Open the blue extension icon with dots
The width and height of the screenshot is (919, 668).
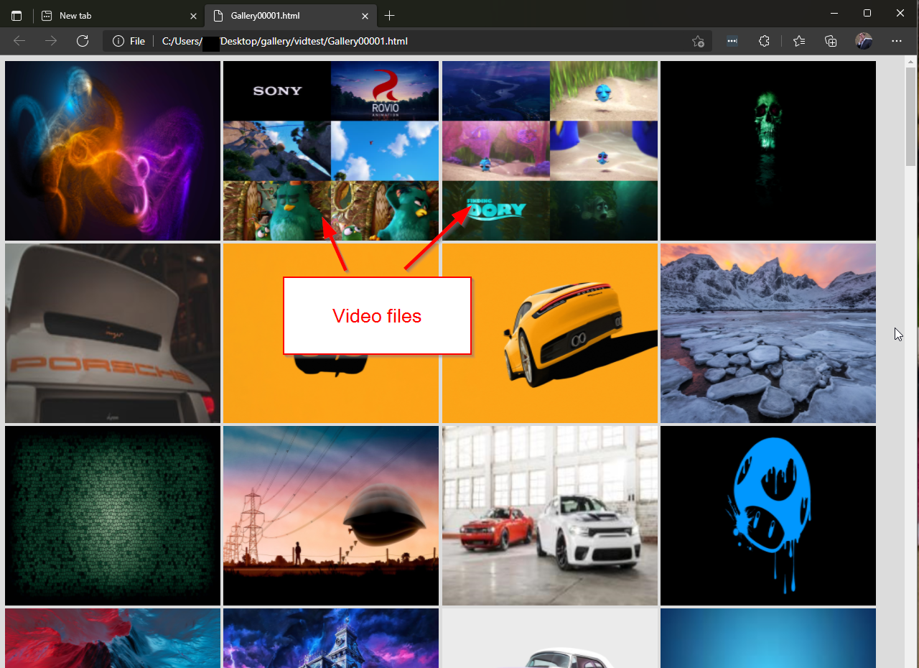(732, 41)
